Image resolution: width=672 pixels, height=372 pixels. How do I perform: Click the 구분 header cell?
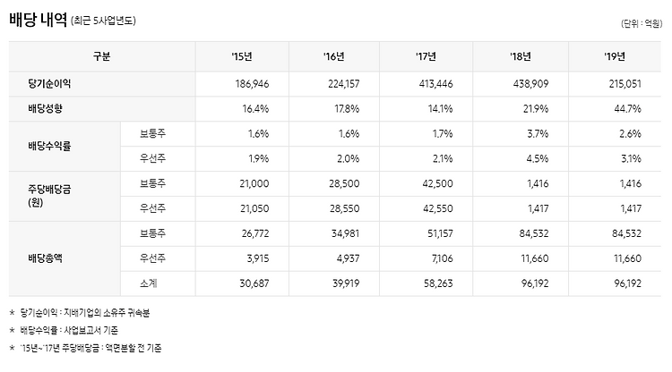click(102, 56)
